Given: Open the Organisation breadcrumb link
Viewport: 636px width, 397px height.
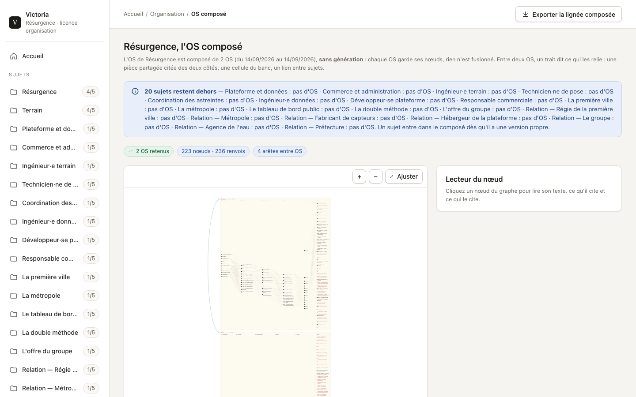Looking at the screenshot, I should click(x=167, y=14).
